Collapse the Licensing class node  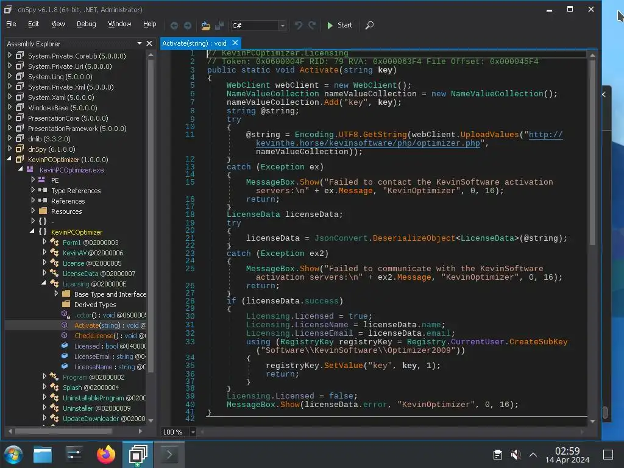[43, 283]
